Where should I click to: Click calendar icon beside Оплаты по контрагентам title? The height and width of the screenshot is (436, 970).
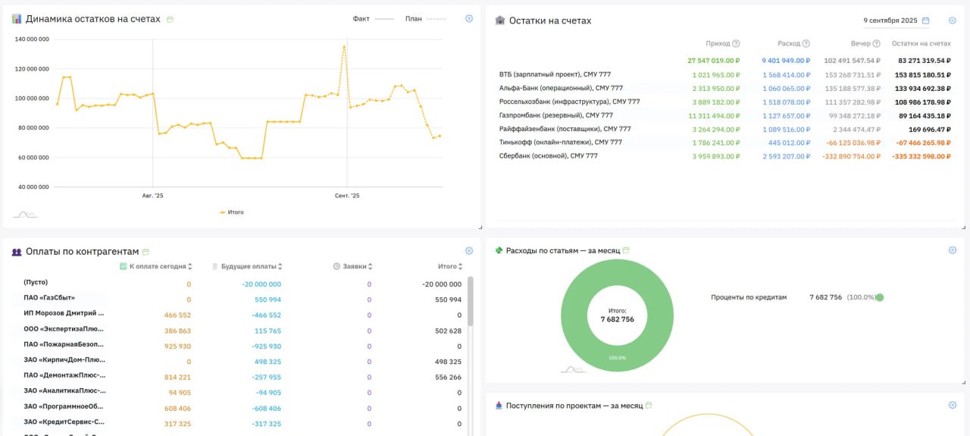pos(145,252)
